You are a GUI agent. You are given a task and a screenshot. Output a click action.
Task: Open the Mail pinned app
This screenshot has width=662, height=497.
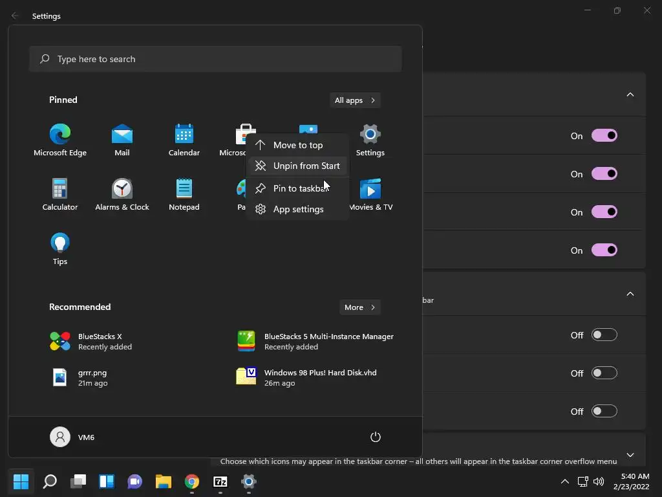pyautogui.click(x=122, y=140)
